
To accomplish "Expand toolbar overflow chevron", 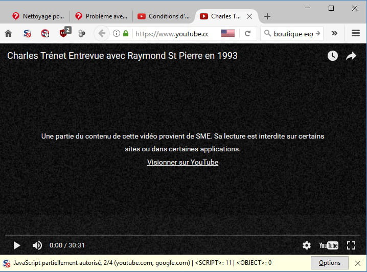I will click(334, 33).
